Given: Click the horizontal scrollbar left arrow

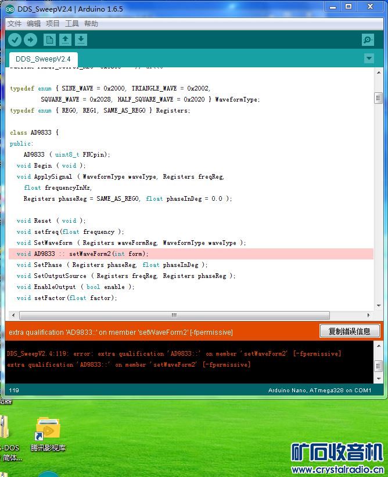Looking at the screenshot, I should [13, 315].
